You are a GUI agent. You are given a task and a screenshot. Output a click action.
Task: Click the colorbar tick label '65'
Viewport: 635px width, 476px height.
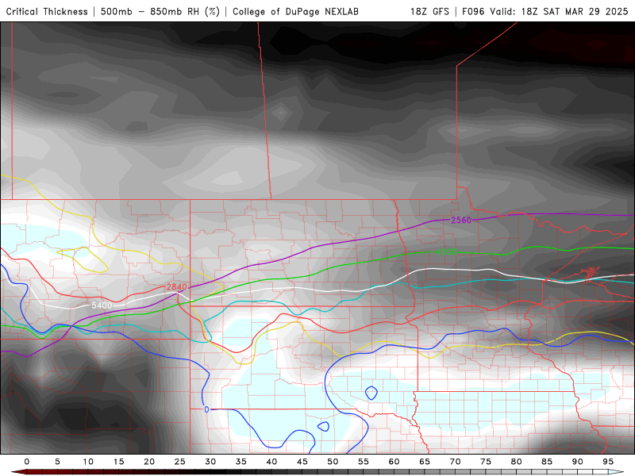[x=425, y=462]
